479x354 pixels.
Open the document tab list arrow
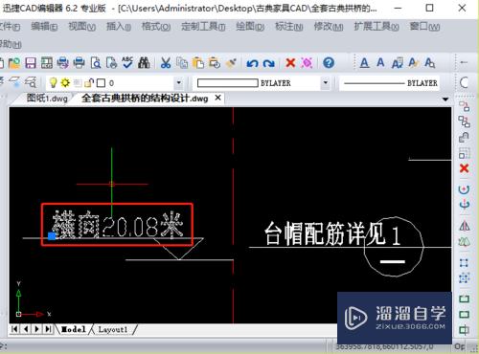click(x=445, y=100)
